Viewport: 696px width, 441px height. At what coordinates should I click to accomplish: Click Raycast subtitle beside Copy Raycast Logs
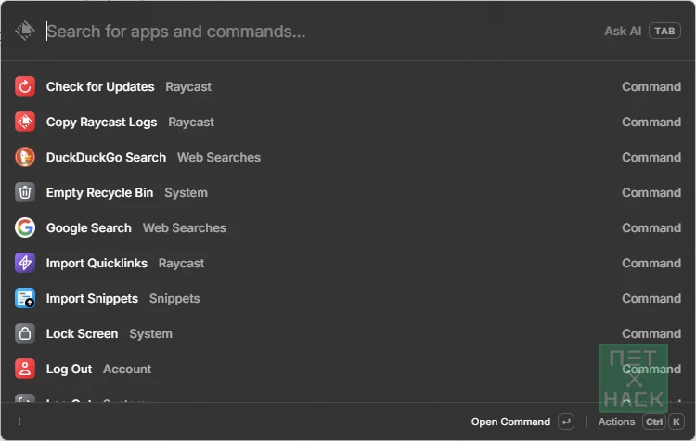[x=191, y=123]
